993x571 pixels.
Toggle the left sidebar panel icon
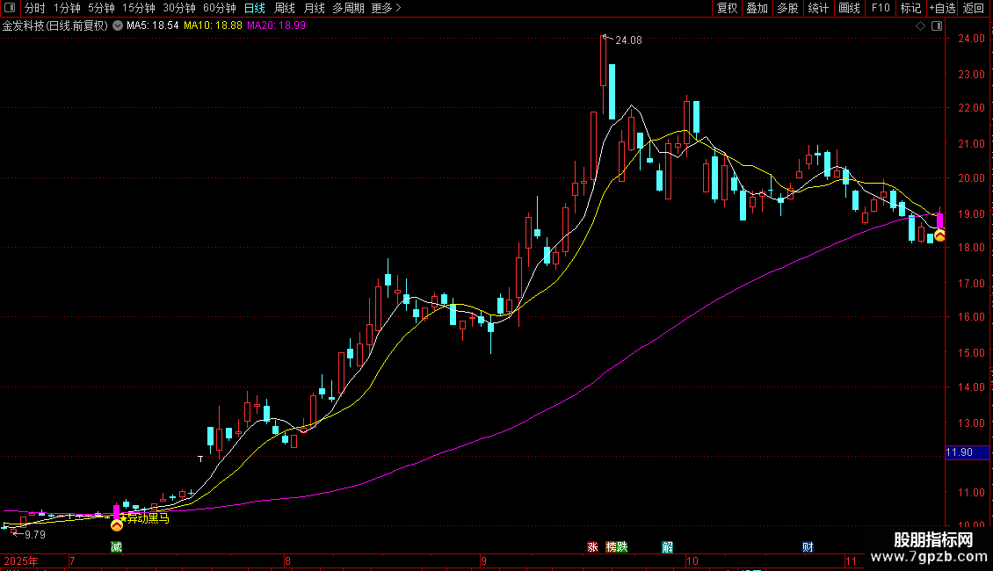point(10,8)
